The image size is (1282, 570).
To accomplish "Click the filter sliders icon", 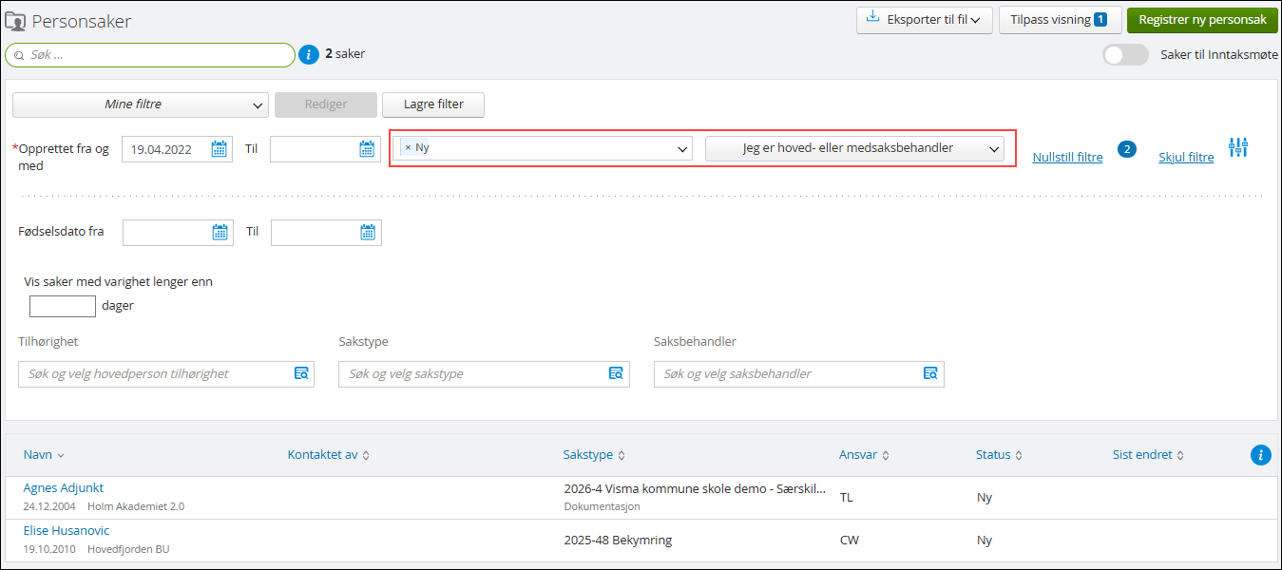I will coord(1237,147).
